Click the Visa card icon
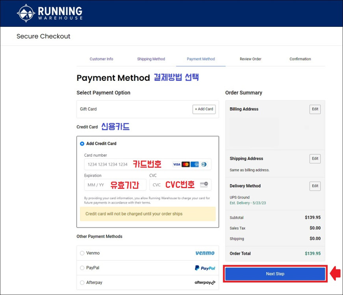Screen dimensions: 343x295 click(177, 164)
